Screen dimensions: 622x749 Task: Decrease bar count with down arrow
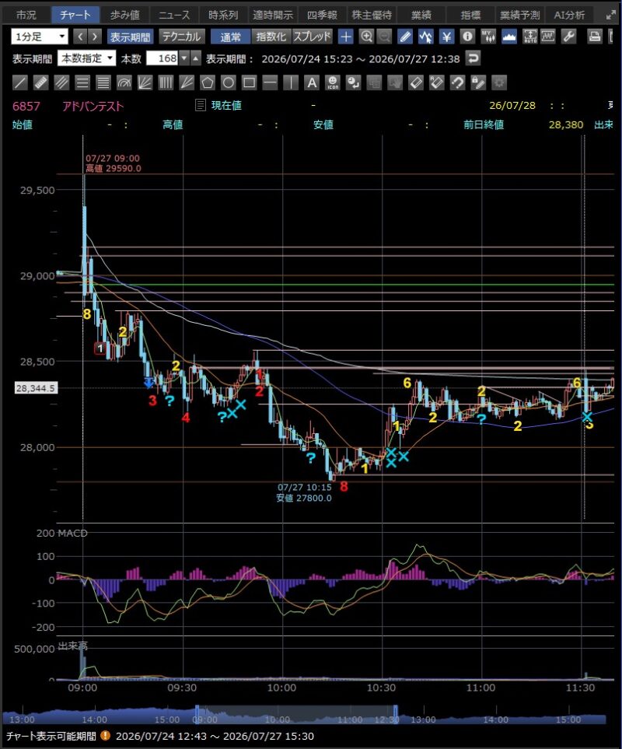184,59
